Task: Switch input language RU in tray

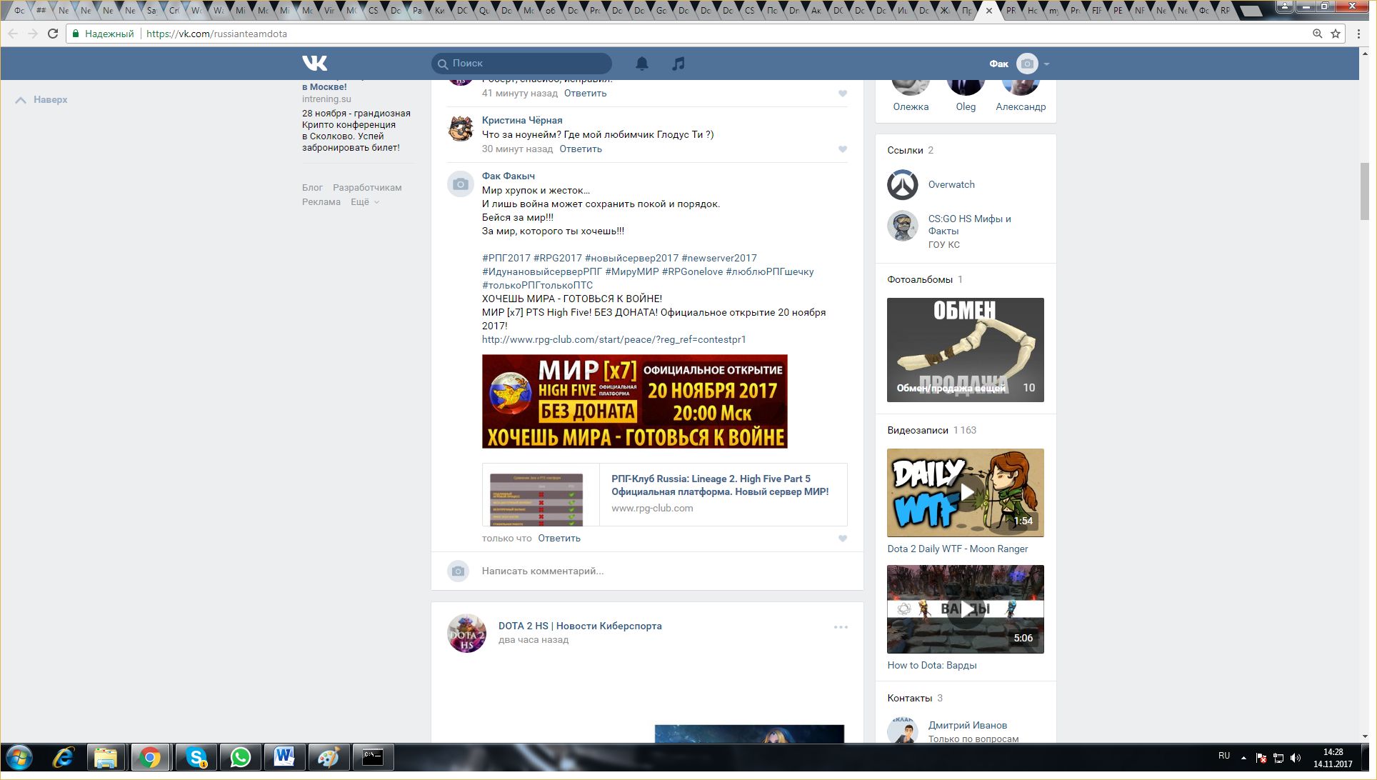Action: click(x=1224, y=756)
